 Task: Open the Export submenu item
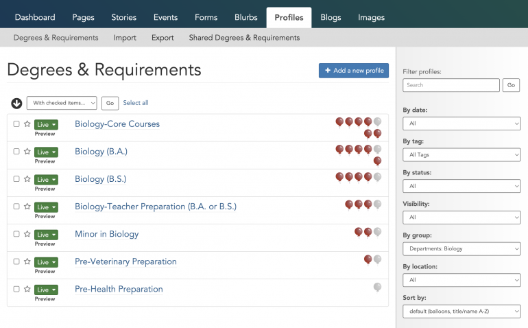163,38
